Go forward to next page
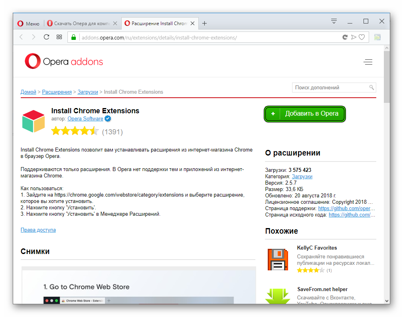 coord(34,37)
